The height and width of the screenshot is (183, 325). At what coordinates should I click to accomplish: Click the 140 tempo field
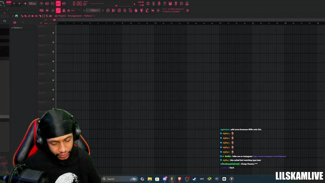pos(32,4)
